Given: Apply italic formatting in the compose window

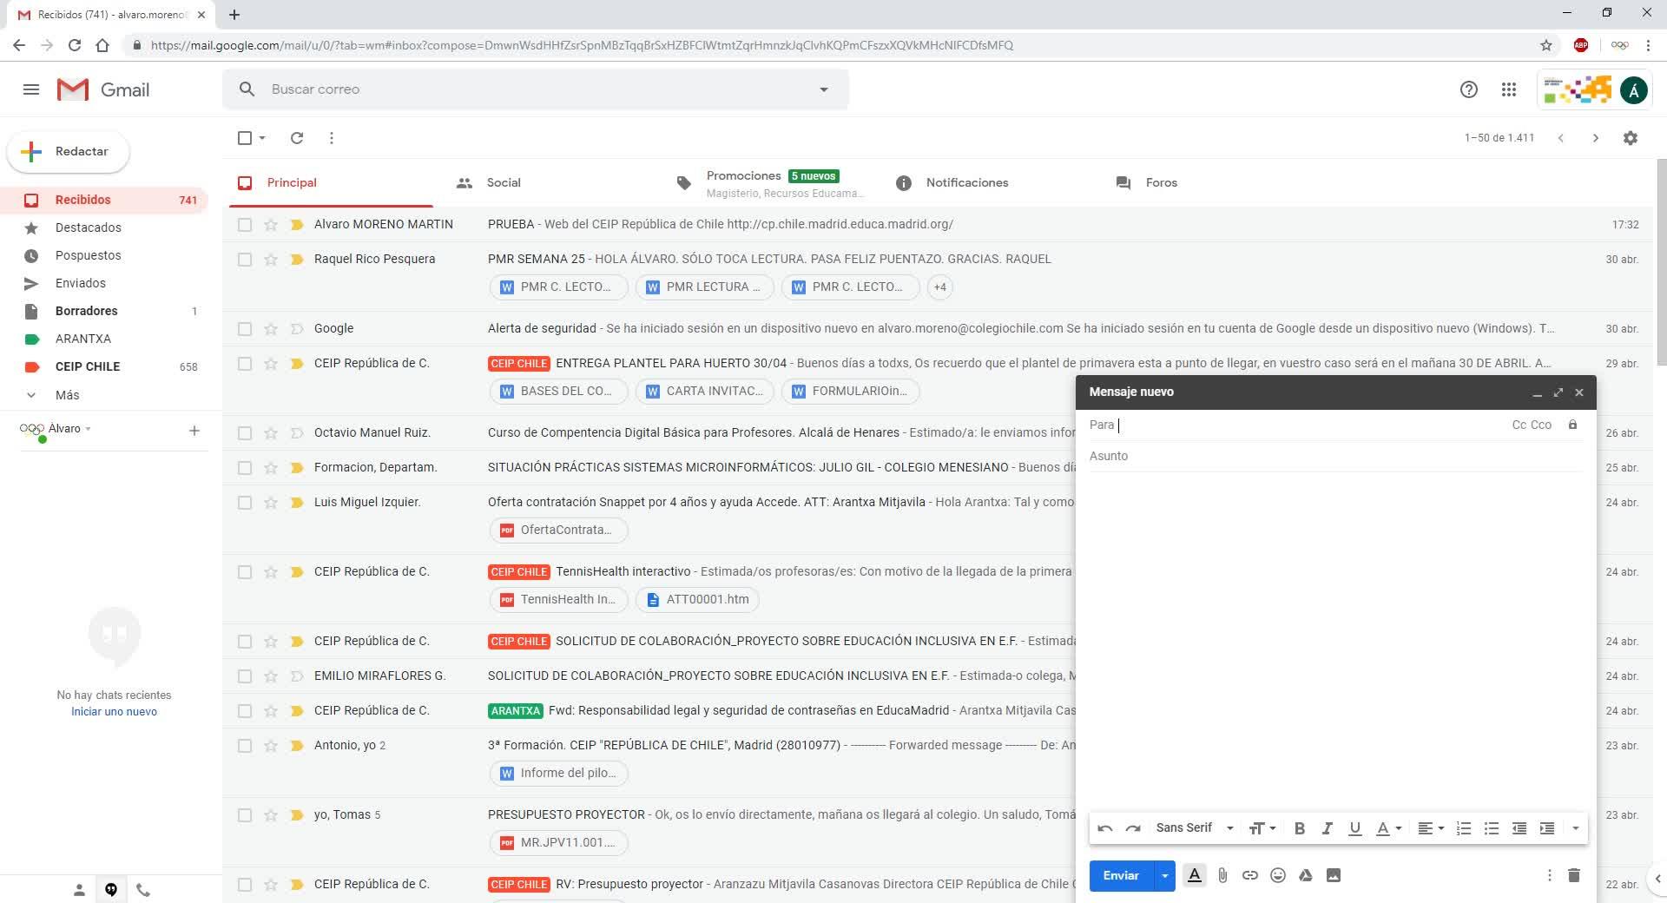Looking at the screenshot, I should coord(1327,828).
